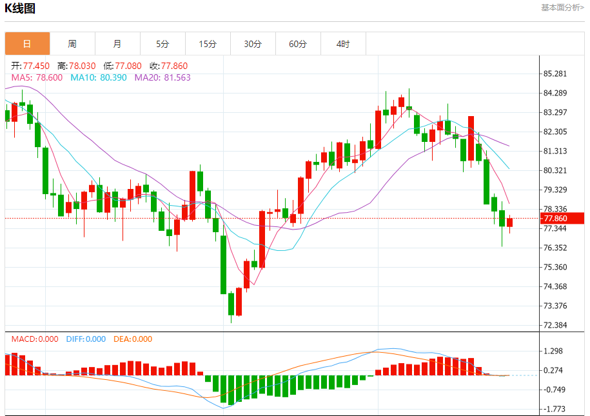
Task: Click the 收:77.860 closing price readout
Action: tap(168, 66)
